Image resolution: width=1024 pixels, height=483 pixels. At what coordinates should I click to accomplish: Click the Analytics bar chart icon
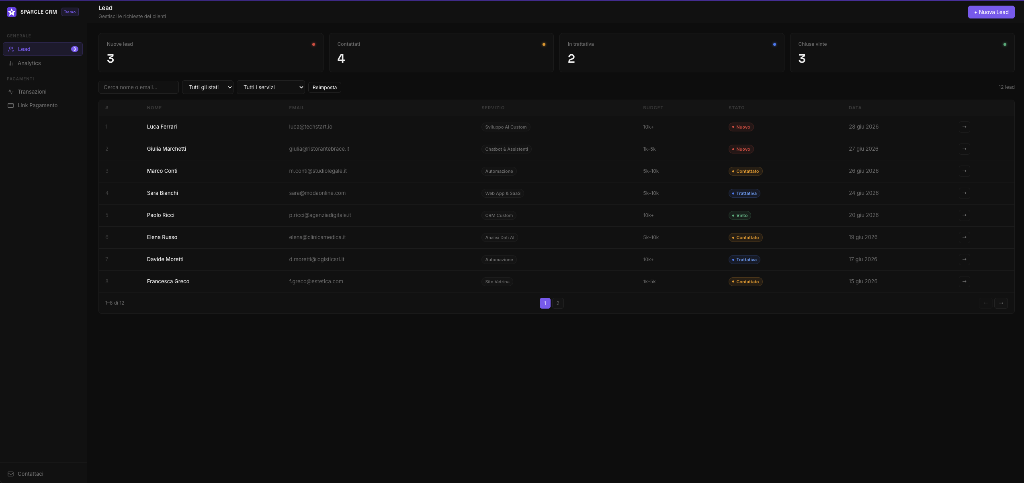[x=11, y=63]
